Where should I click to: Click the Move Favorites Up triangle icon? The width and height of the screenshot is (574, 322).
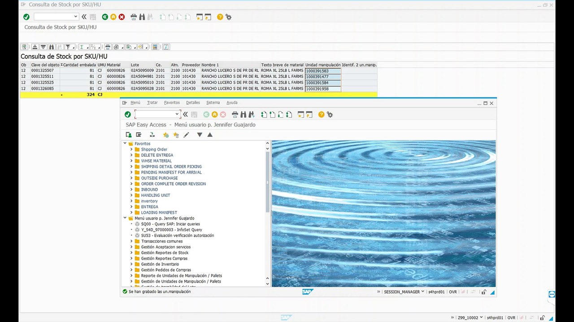(x=210, y=135)
